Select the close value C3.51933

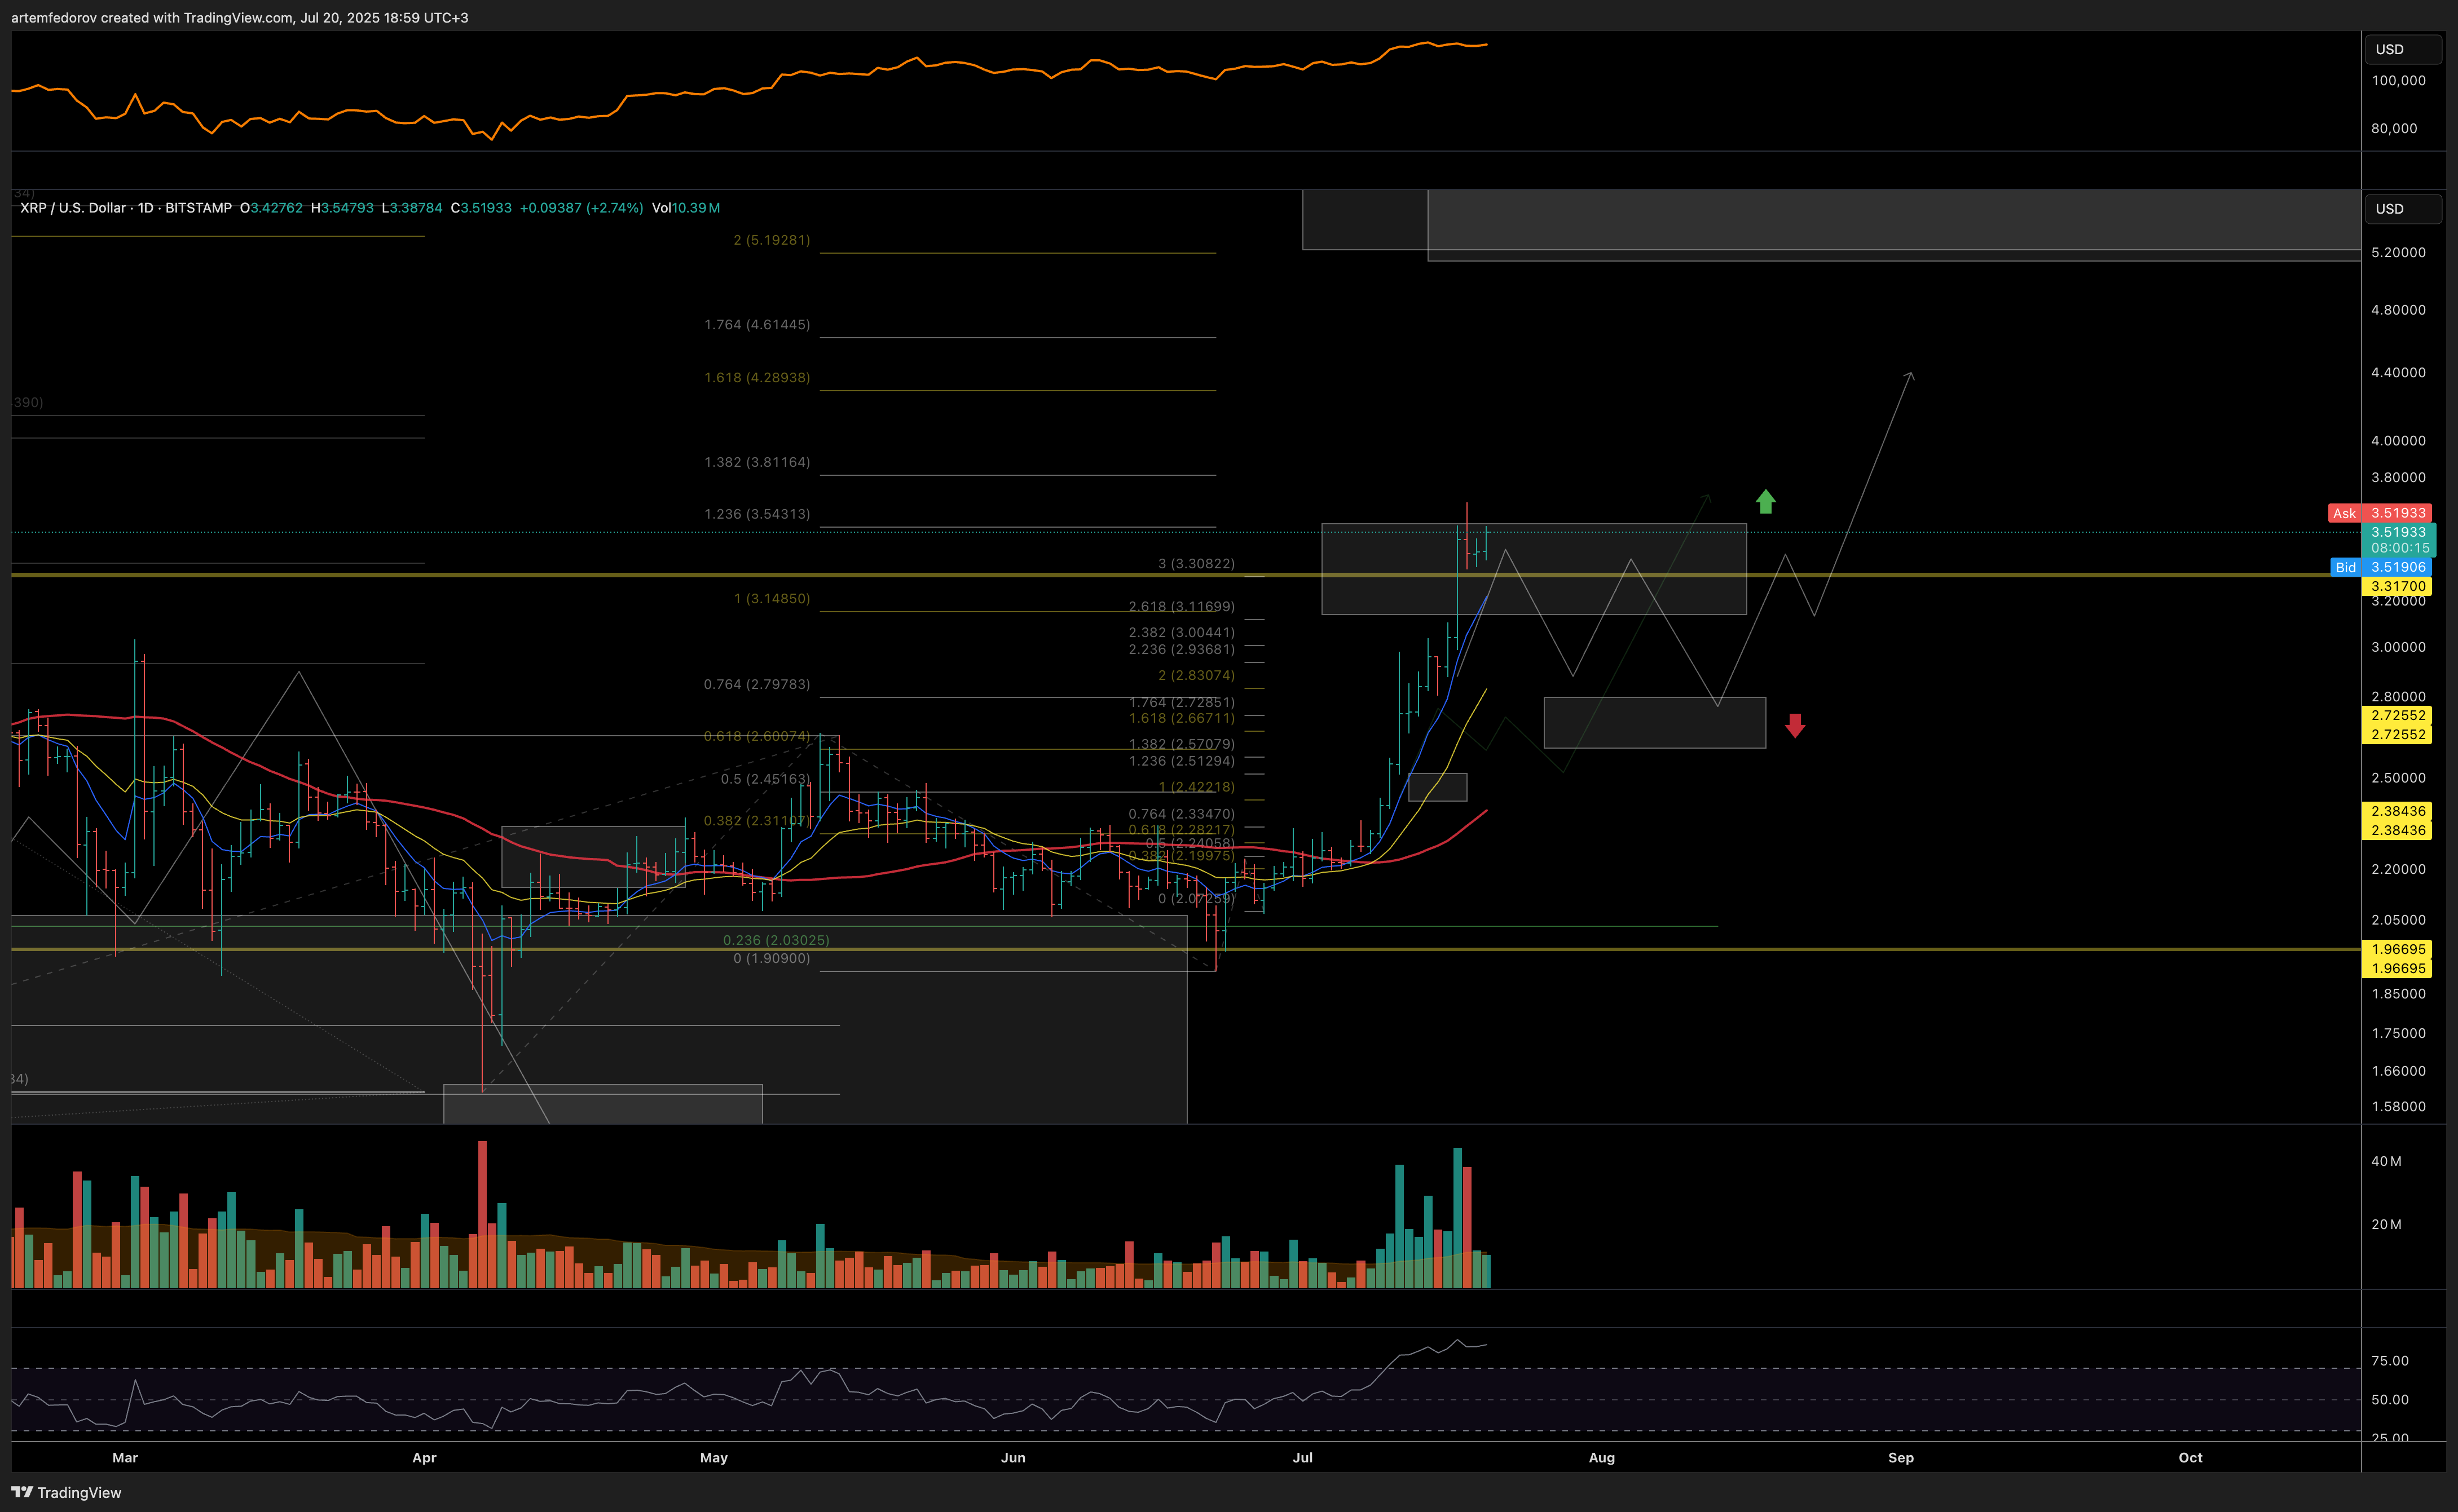coord(481,208)
